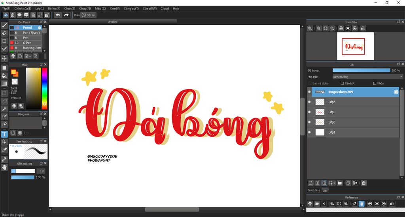Zoom out using the Hoa tiêu panel
Viewport: 405px width, 217px height.
point(332,28)
